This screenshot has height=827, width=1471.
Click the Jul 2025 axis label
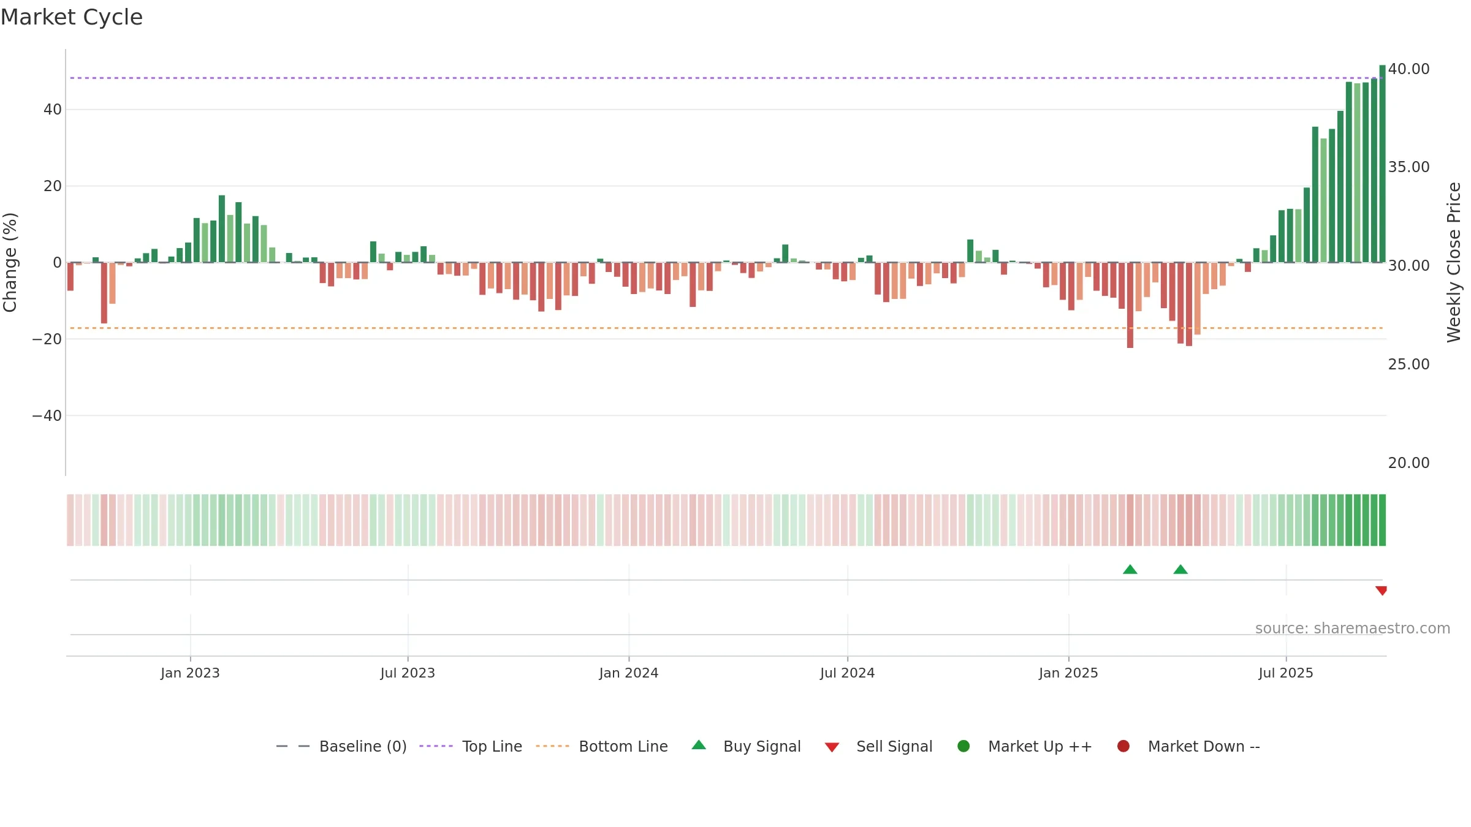(x=1286, y=673)
